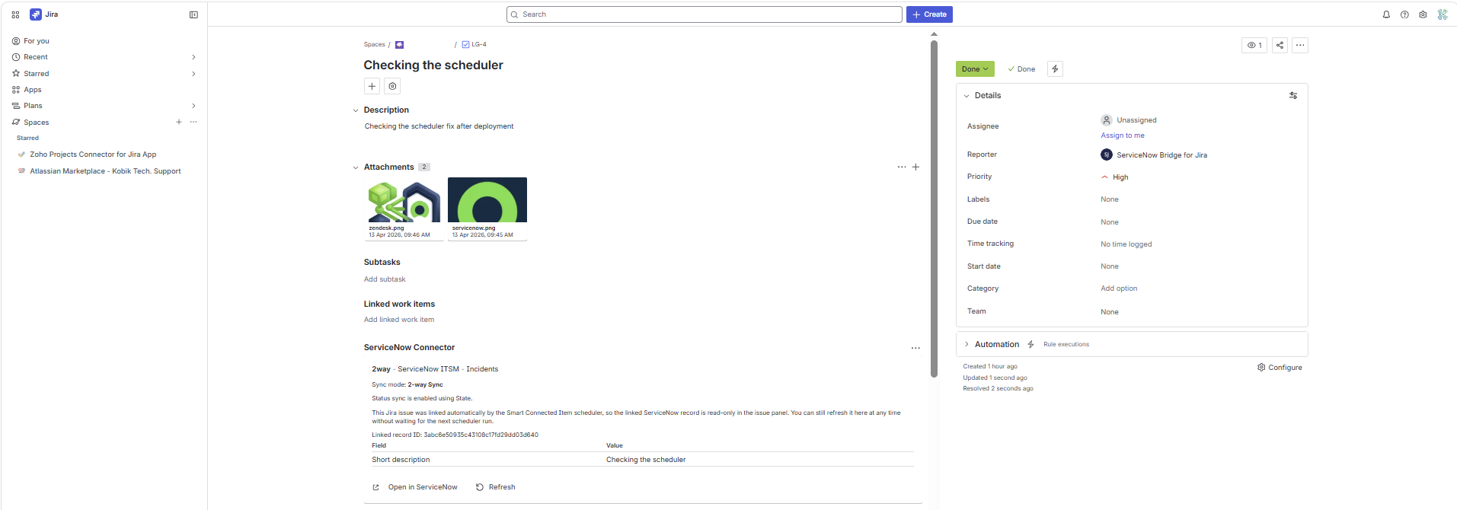The image size is (1457, 510).
Task: Click the share icon
Action: point(1280,45)
